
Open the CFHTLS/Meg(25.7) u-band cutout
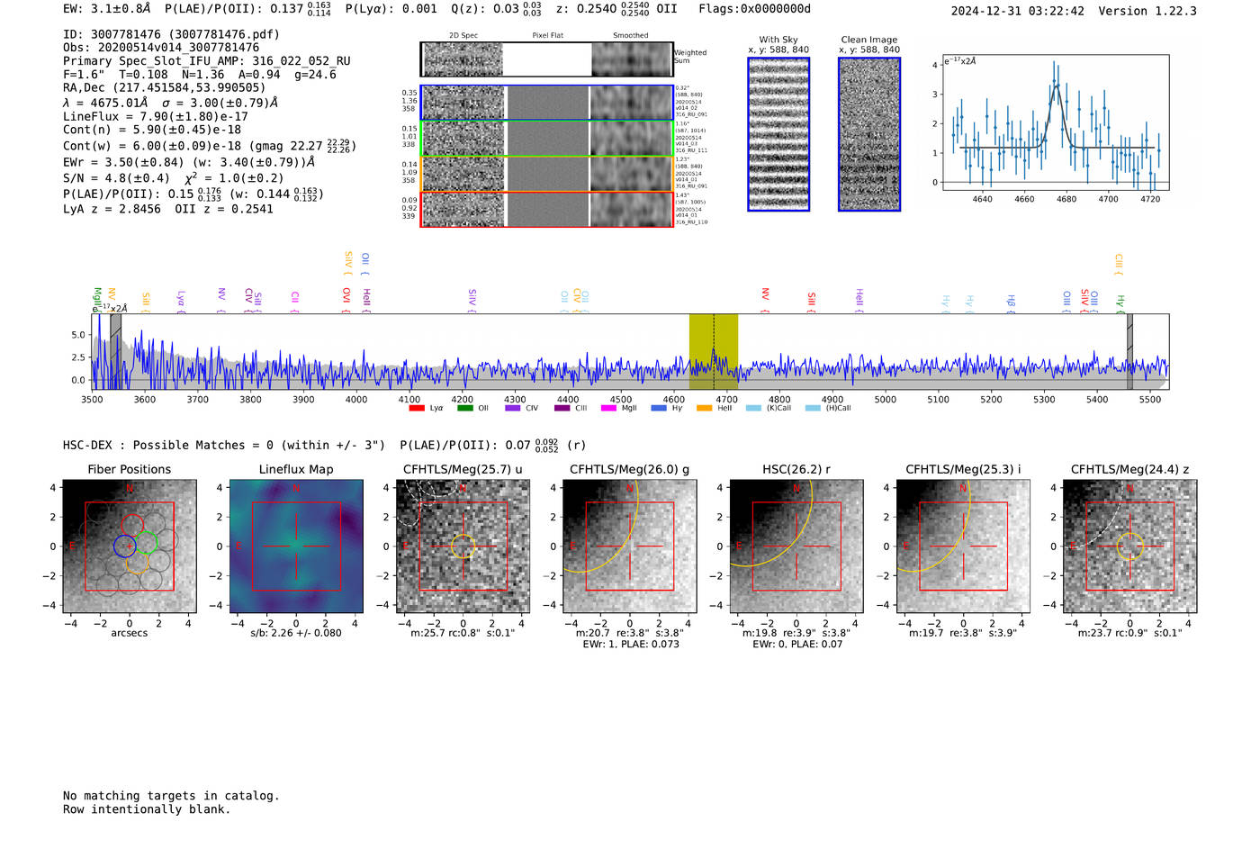(463, 546)
